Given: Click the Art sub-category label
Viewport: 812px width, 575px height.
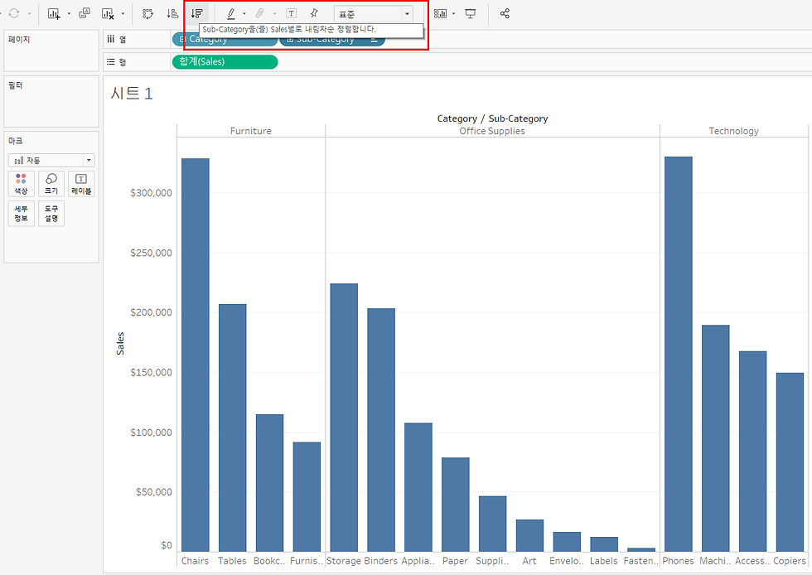Looking at the screenshot, I should click(529, 561).
